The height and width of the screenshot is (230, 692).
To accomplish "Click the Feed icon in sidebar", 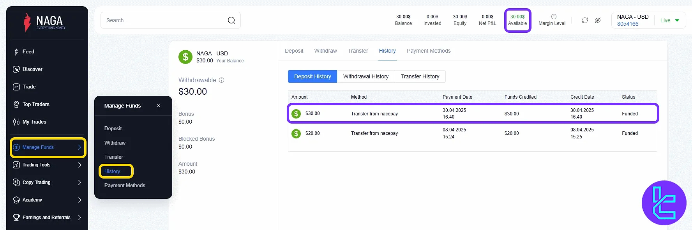I will (16, 52).
